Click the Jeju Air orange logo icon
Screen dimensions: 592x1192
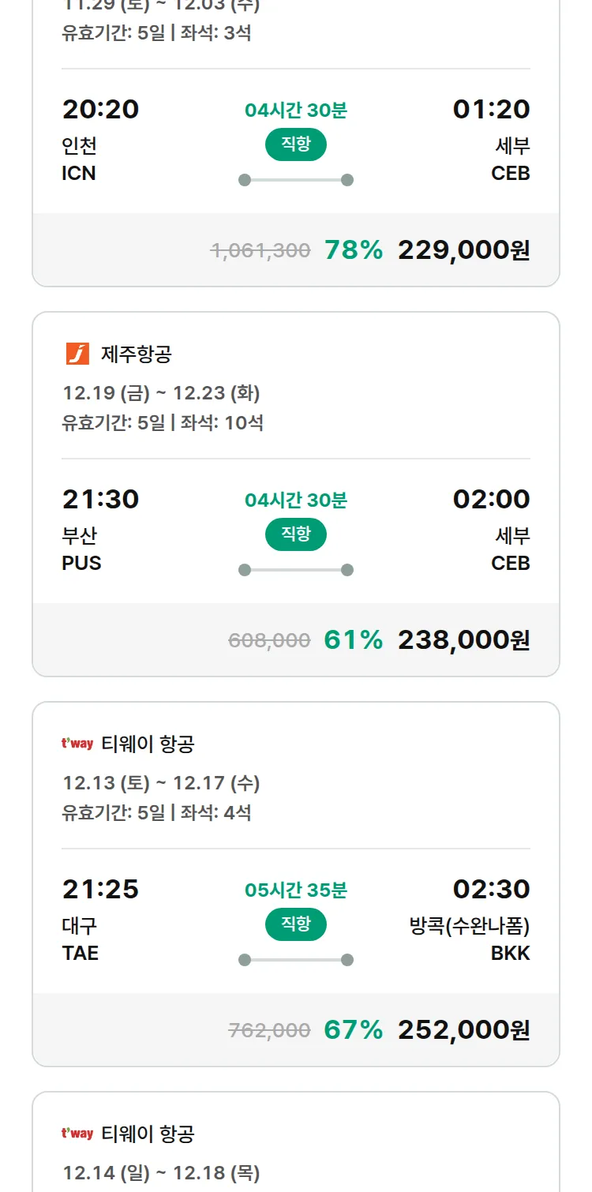(x=77, y=354)
